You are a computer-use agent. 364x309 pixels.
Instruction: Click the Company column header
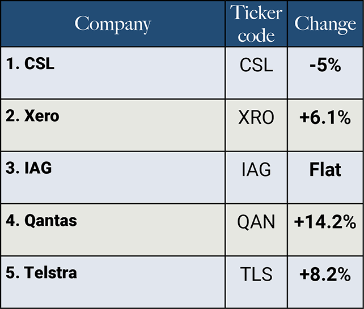click(113, 24)
